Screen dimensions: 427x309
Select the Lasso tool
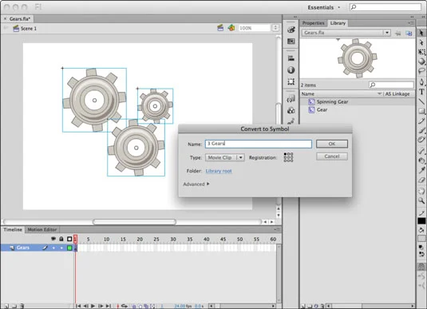(421, 71)
